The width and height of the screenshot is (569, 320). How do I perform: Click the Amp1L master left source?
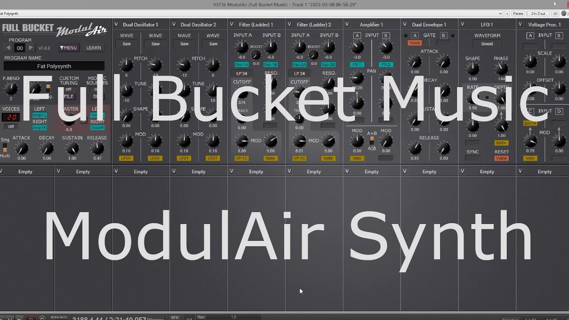40,115
